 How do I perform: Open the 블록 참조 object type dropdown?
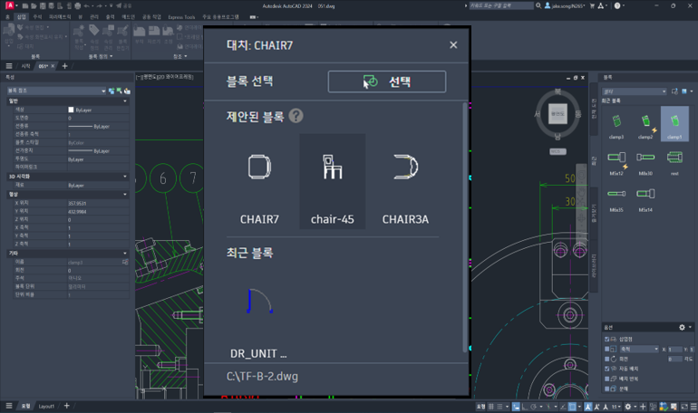[56, 91]
